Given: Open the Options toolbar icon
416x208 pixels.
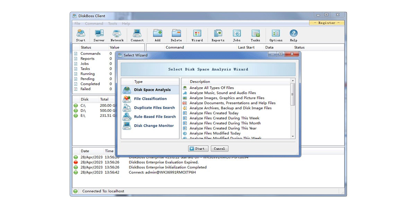Looking at the screenshot, I should 276,36.
